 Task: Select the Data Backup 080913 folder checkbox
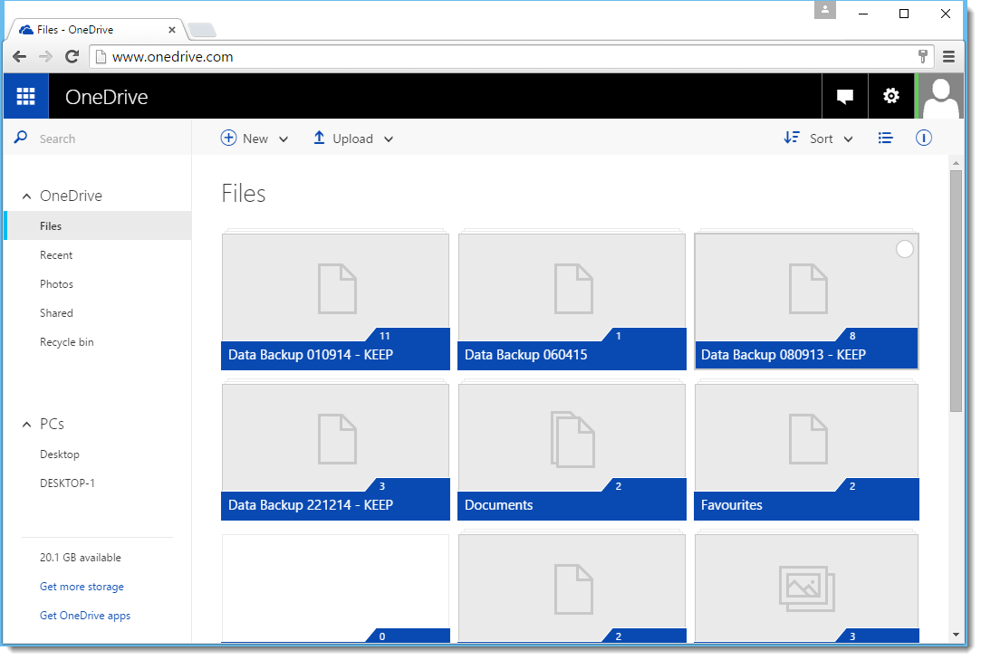[x=905, y=248]
